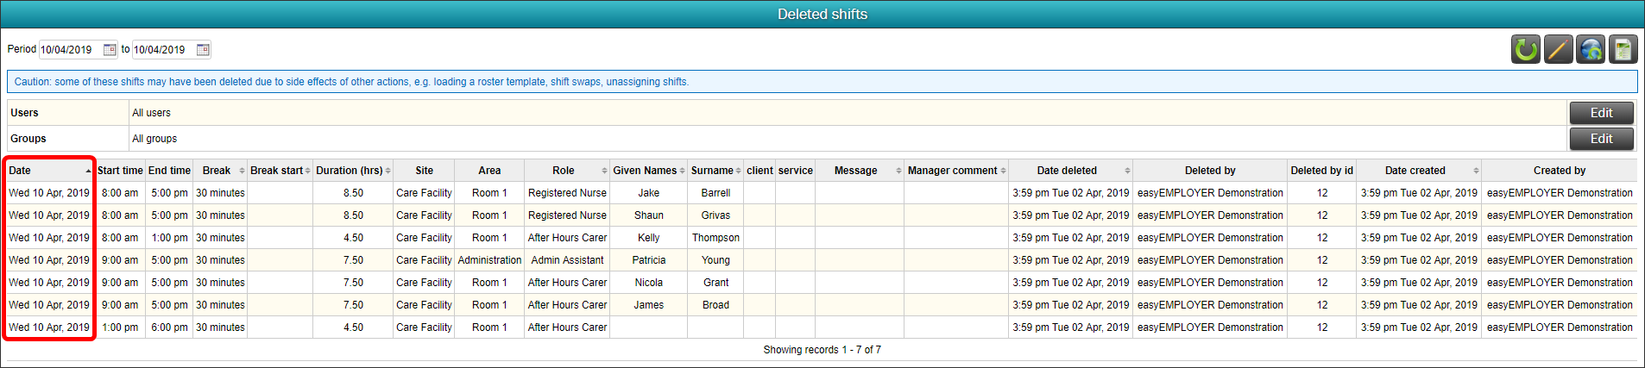Select Kelly Thompson's shift row
This screenshot has height=368, width=1645.
point(822,238)
